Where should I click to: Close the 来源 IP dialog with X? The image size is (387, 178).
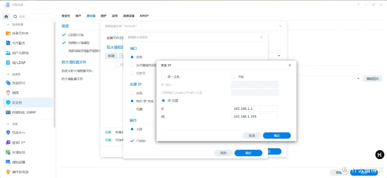(x=290, y=65)
